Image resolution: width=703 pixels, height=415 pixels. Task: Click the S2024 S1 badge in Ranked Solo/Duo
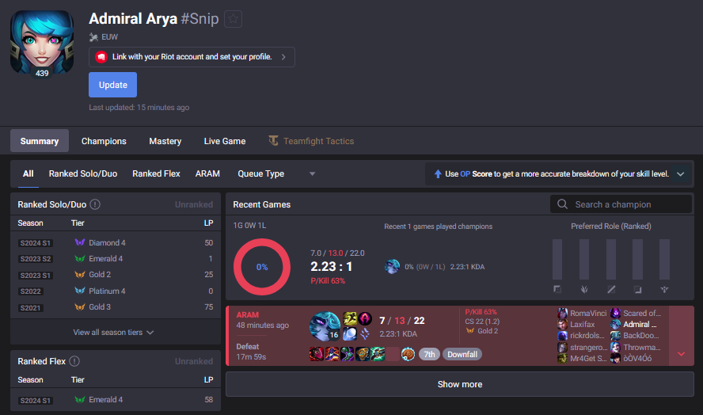coord(35,242)
